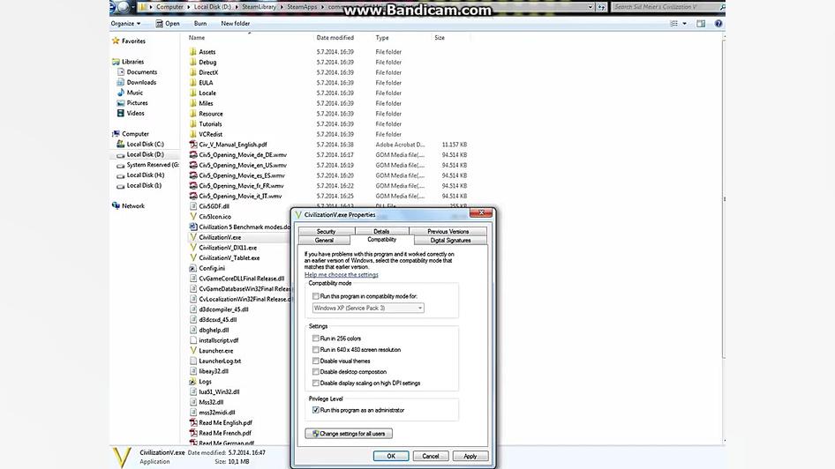Viewport: 835px width, 469px height.
Task: Click the Explorer search box
Action: coord(668,7)
